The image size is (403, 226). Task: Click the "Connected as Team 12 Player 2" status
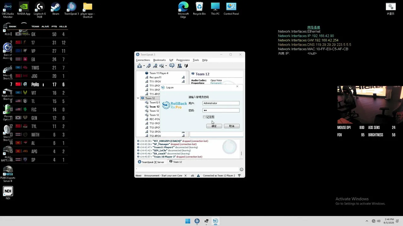pos(219,176)
